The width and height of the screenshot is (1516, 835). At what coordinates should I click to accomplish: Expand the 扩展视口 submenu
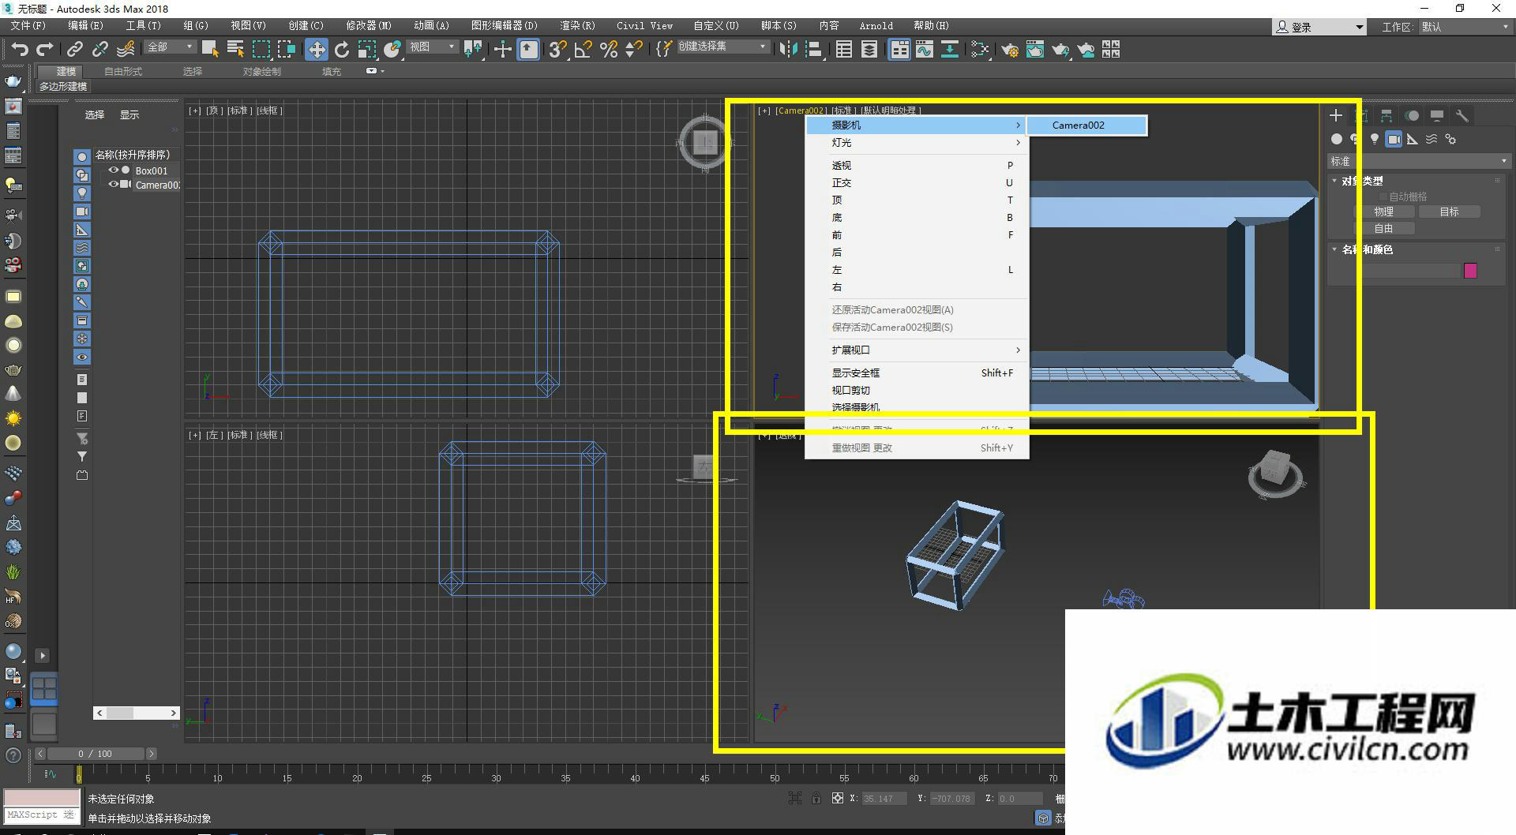[917, 350]
